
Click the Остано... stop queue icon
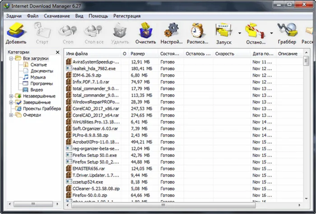(x=255, y=31)
